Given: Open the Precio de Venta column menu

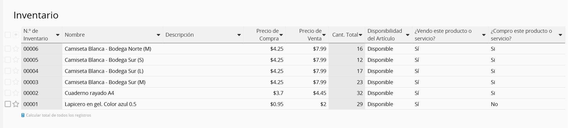Looking at the screenshot, I should (x=324, y=35).
